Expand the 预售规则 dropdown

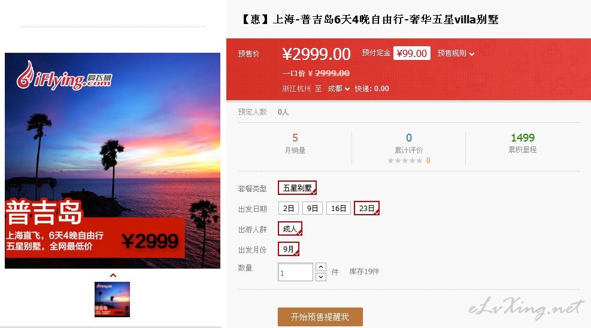(455, 53)
